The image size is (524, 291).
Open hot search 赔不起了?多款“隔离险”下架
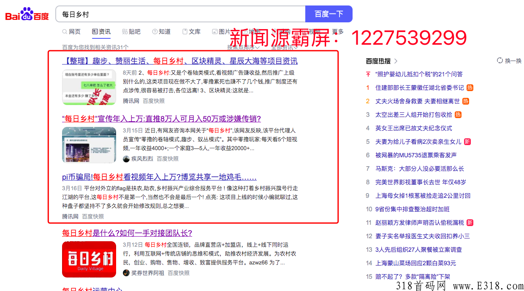[x=413, y=277]
